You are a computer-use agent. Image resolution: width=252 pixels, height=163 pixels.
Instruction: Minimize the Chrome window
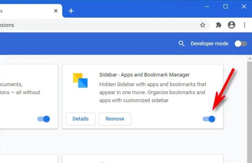207,6
